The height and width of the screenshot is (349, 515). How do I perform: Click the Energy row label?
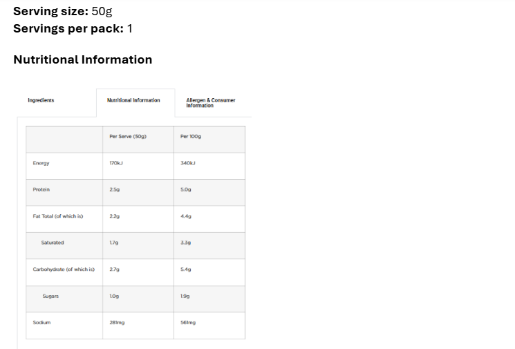click(41, 163)
